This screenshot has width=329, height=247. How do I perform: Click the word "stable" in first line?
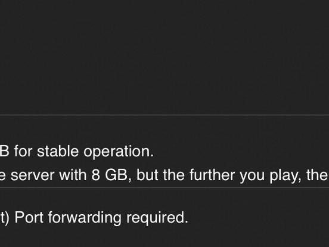pos(58,151)
